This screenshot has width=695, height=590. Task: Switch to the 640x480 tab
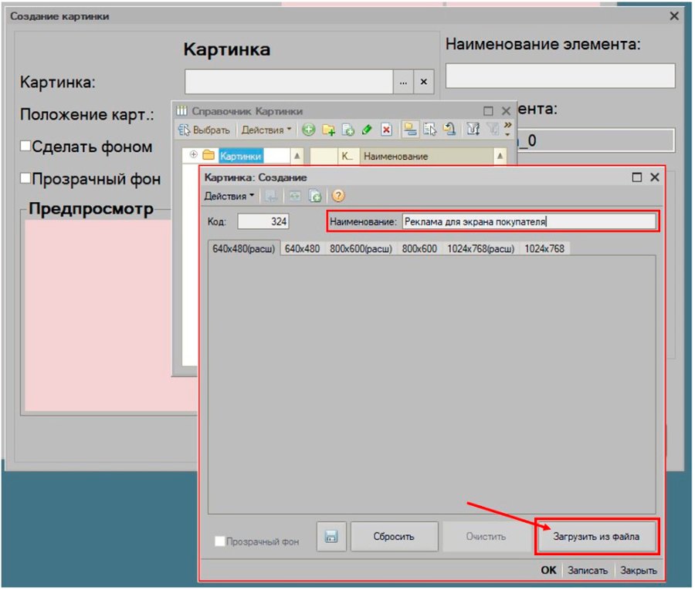(302, 249)
